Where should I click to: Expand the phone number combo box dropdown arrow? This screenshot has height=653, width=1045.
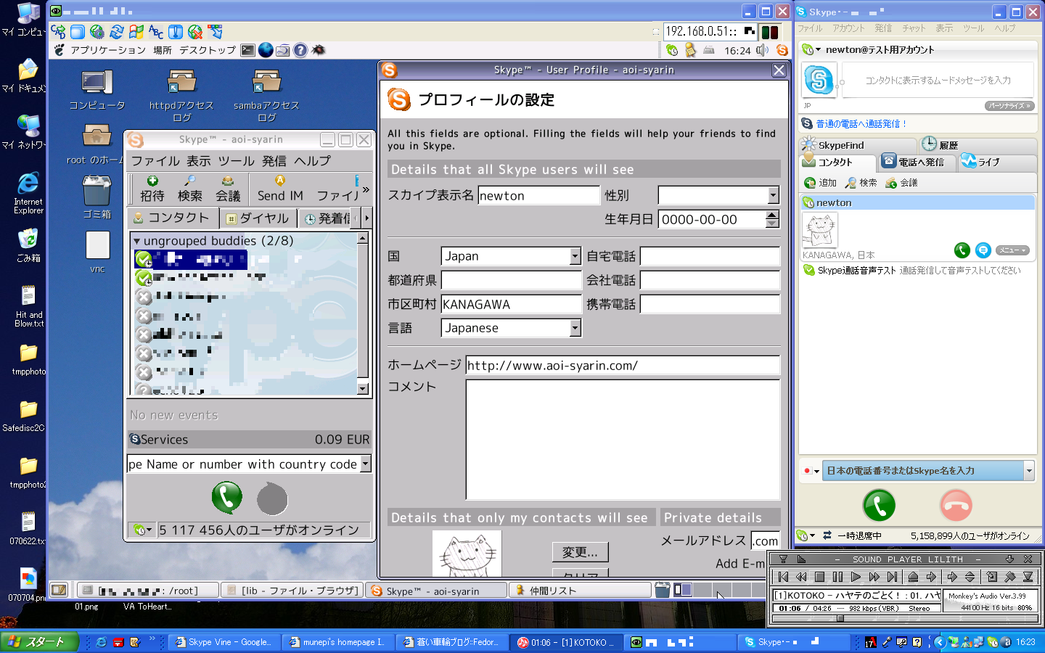[366, 464]
